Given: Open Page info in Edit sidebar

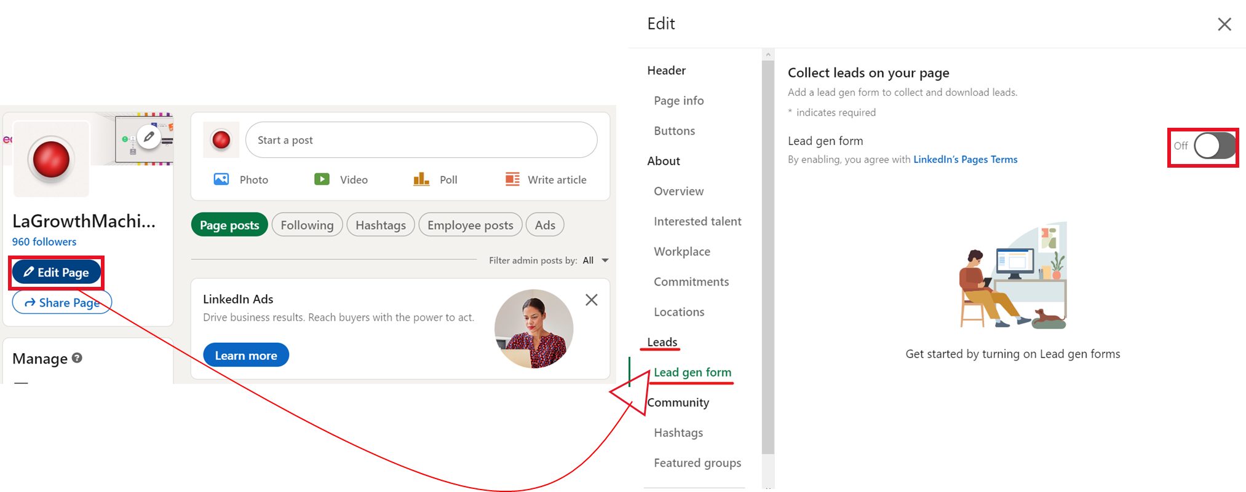Looking at the screenshot, I should (x=678, y=101).
